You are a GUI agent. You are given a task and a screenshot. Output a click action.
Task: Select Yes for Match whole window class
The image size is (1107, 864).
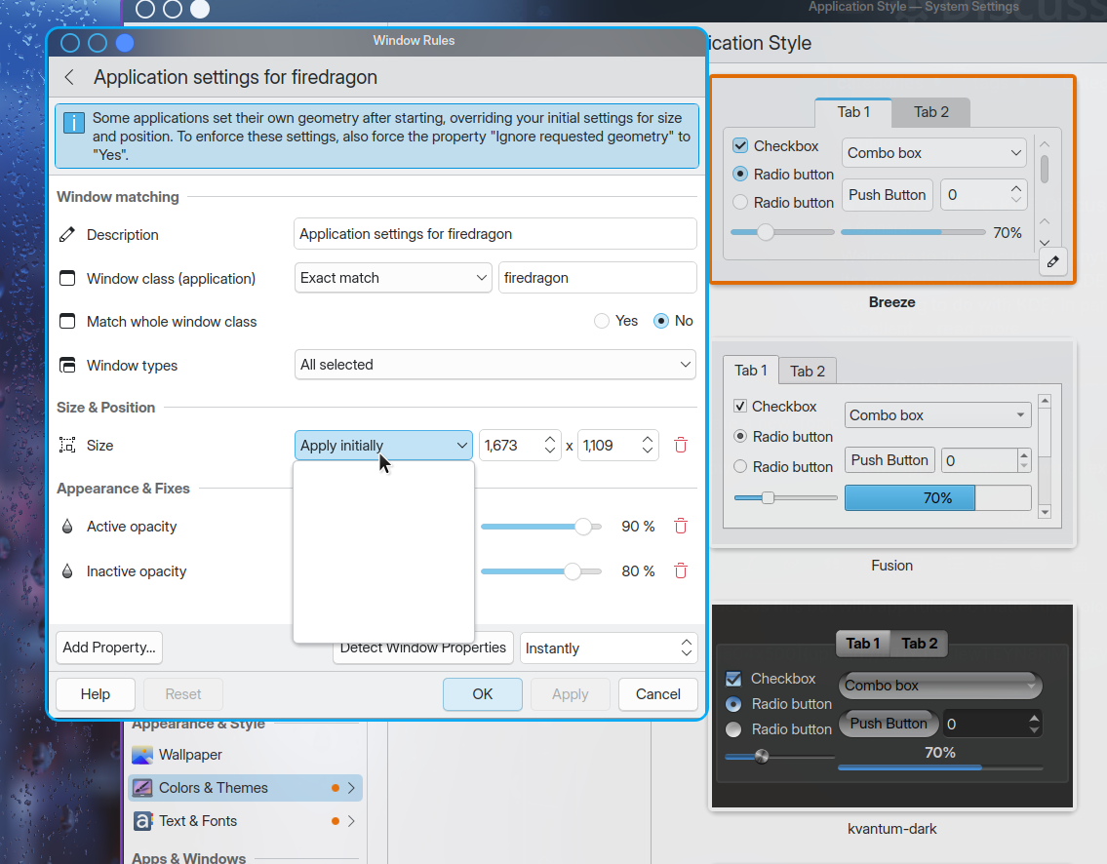tap(602, 321)
